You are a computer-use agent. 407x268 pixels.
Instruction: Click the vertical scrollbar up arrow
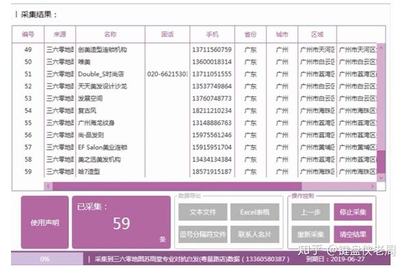point(381,48)
